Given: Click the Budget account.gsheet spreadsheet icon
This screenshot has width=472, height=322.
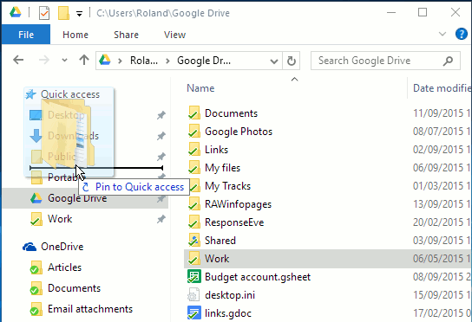Looking at the screenshot, I should pos(193,276).
